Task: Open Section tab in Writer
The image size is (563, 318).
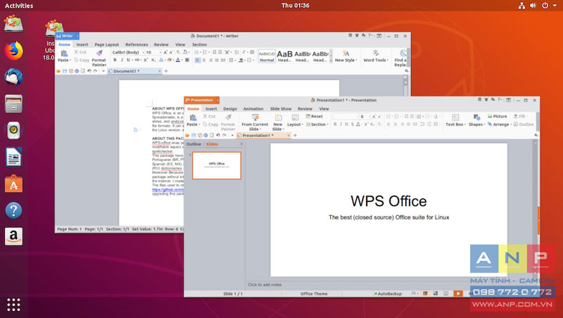Action: 199,44
